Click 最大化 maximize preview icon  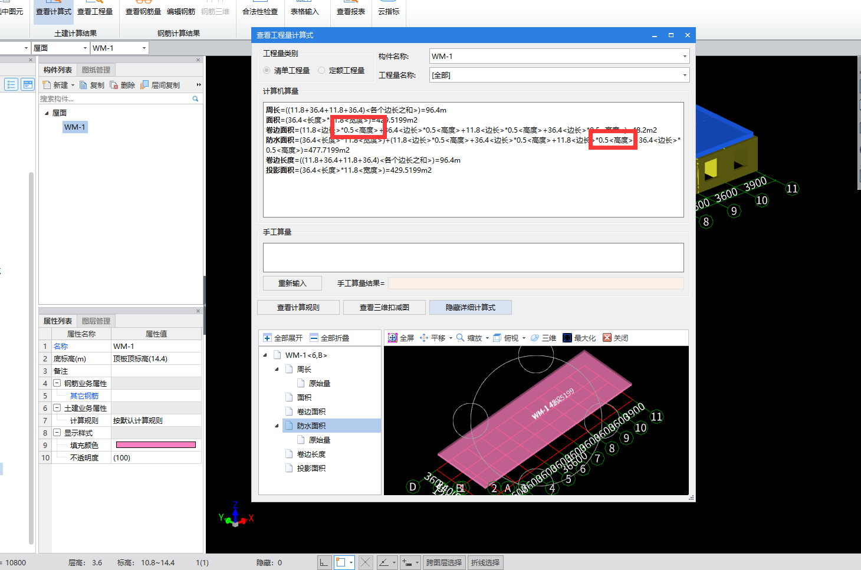567,338
